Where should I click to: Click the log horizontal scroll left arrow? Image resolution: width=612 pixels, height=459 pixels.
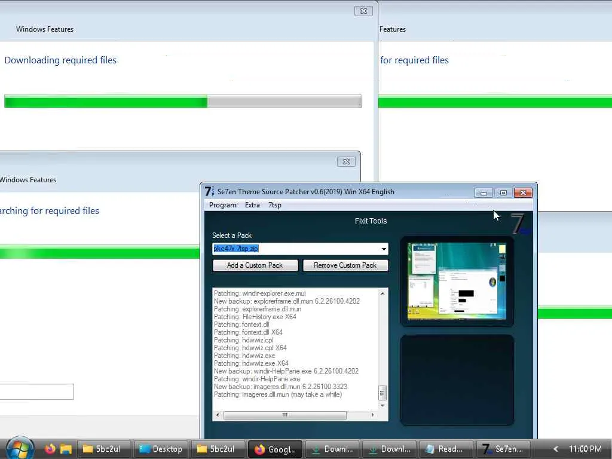(x=218, y=415)
